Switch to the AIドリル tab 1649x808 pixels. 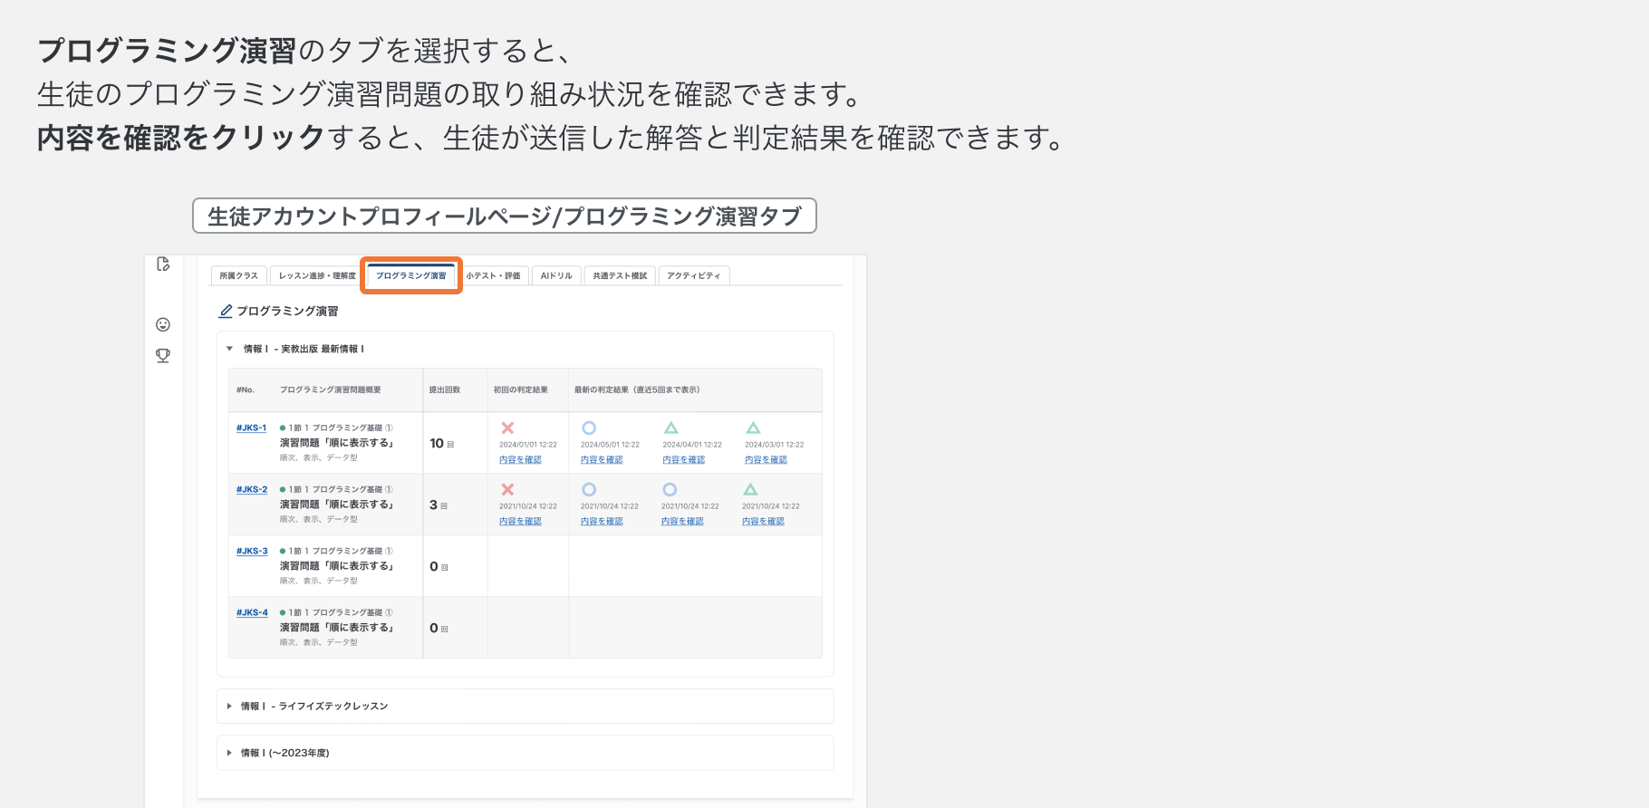coord(556,275)
